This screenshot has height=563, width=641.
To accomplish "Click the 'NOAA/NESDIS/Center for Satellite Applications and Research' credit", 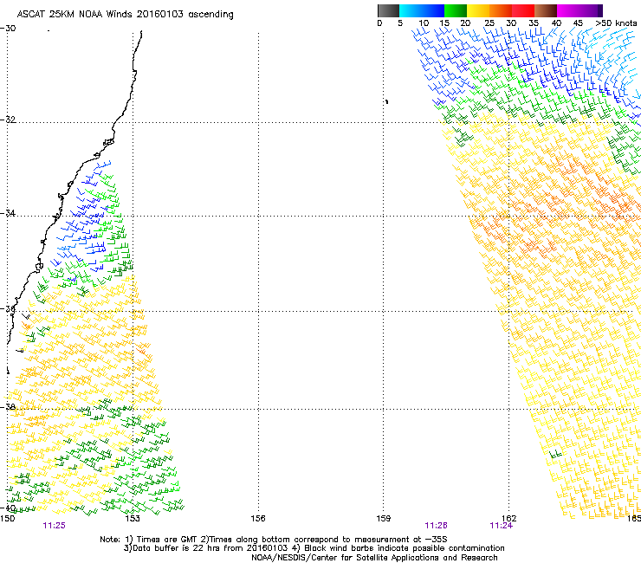I will (x=374, y=558).
